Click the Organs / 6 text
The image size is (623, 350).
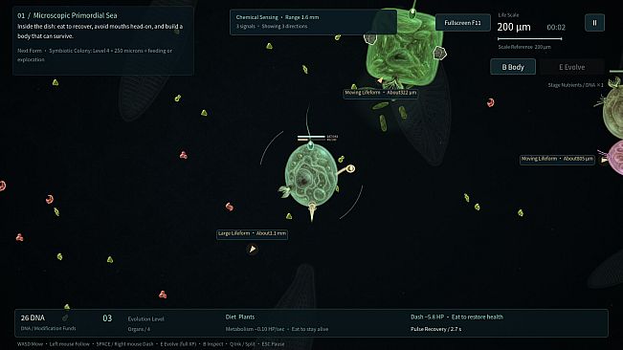[x=139, y=329]
